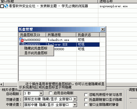
Task: Toggle the 忽略列表框中被勾选项 checkbox
Action: (86, 95)
